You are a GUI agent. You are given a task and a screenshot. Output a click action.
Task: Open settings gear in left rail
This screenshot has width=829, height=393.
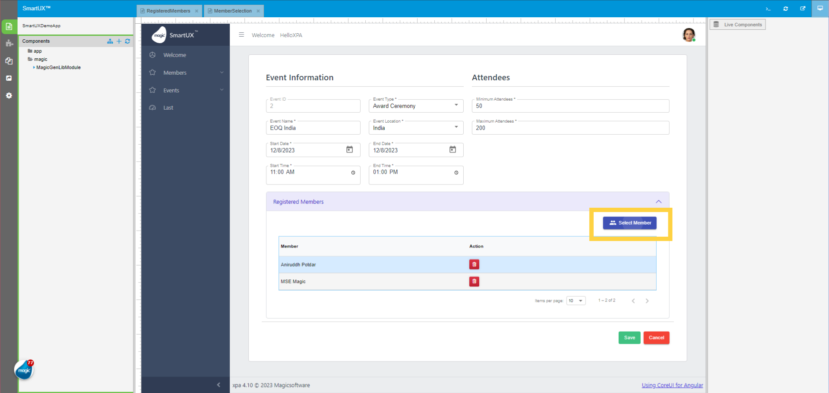click(x=9, y=95)
